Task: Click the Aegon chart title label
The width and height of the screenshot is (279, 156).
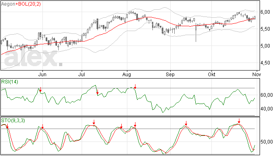Action: (x=8, y=4)
